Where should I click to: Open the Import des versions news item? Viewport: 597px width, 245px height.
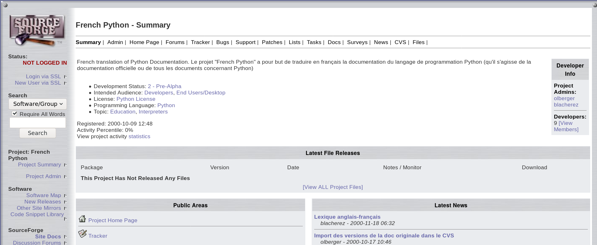[384, 235]
